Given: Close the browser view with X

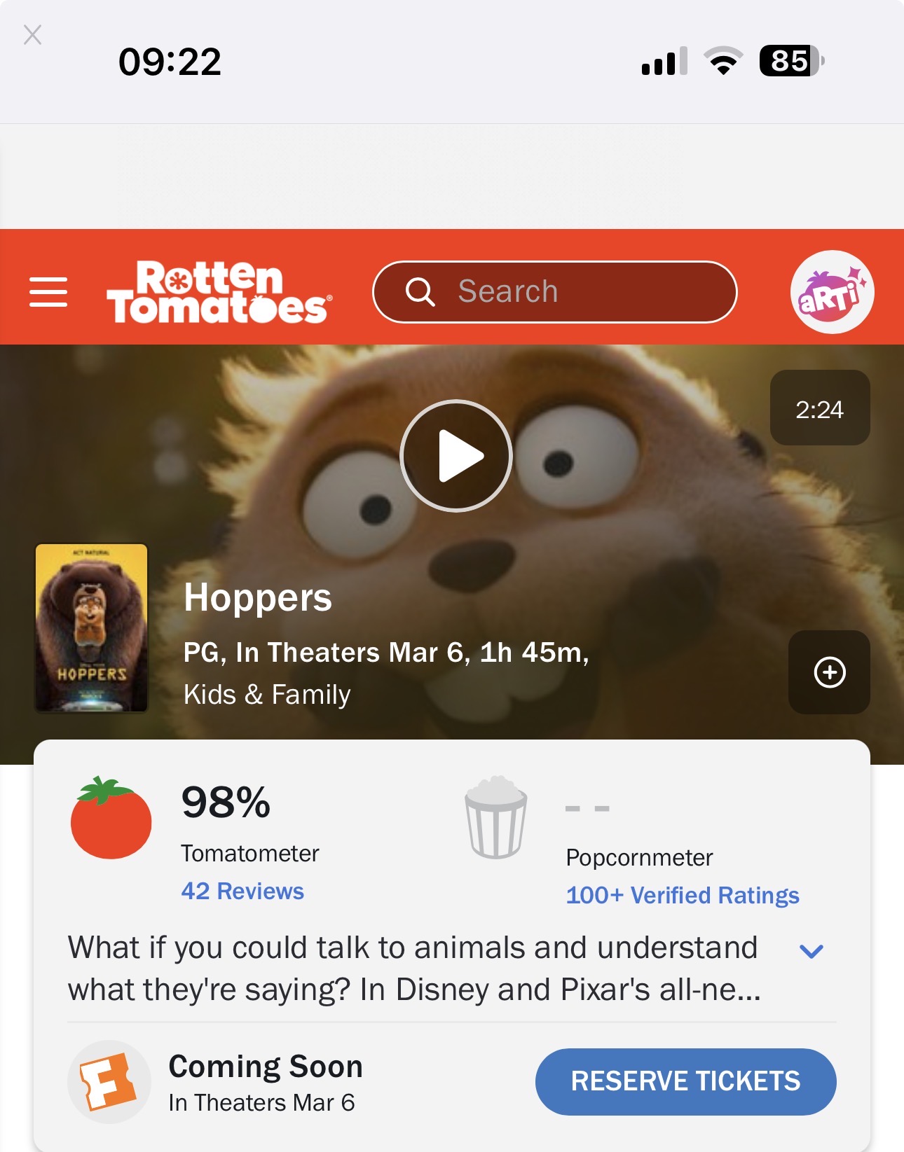Looking at the screenshot, I should 32,34.
